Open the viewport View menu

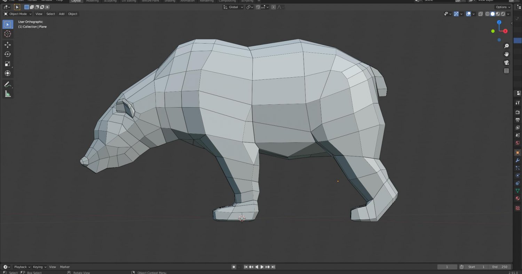click(x=39, y=14)
